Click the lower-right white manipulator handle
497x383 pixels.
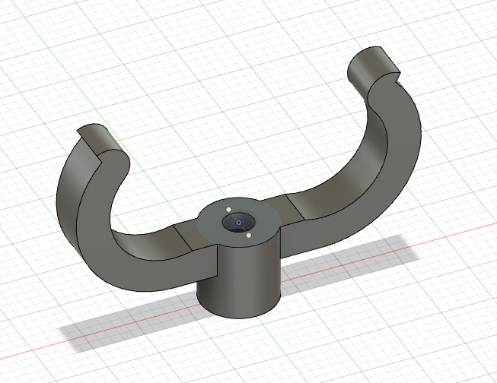pos(249,236)
